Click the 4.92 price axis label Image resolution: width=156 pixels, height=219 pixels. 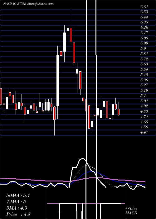click(x=144, y=106)
